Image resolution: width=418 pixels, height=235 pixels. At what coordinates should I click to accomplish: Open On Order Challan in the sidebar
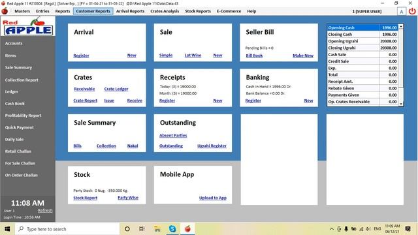pos(22,175)
